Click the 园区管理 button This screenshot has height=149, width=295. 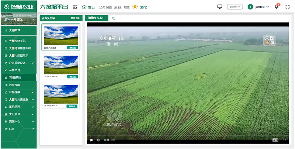pos(235,7)
